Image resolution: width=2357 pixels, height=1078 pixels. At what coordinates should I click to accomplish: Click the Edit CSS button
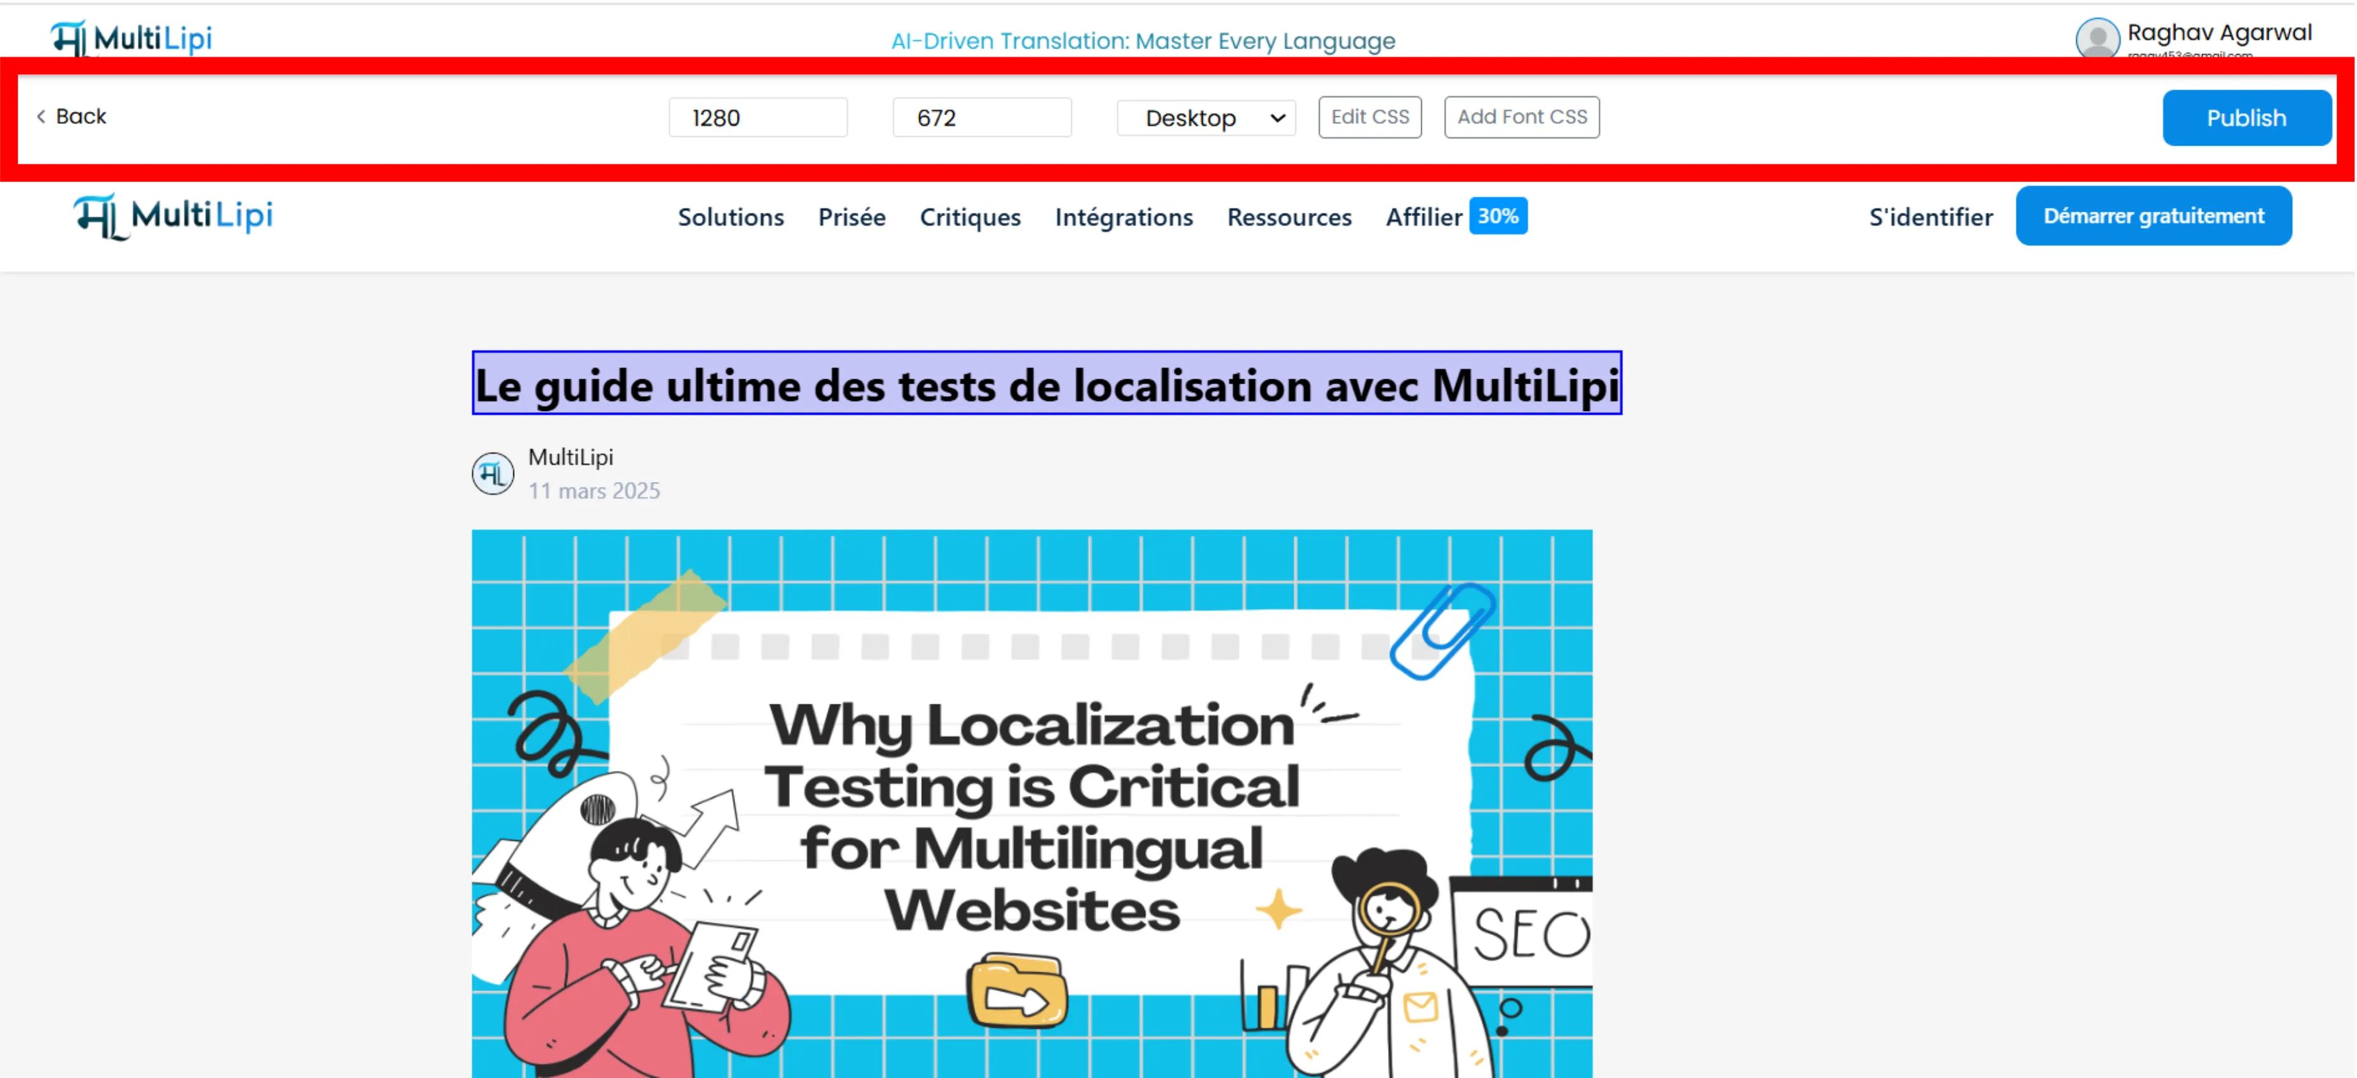click(x=1369, y=116)
